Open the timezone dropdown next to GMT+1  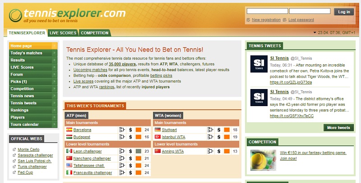click(314, 33)
